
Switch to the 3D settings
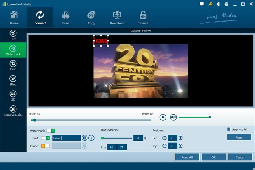13,96
